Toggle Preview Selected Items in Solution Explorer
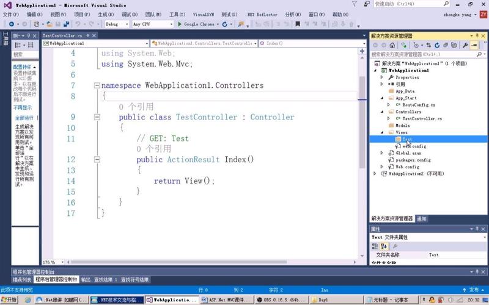 coord(474,45)
